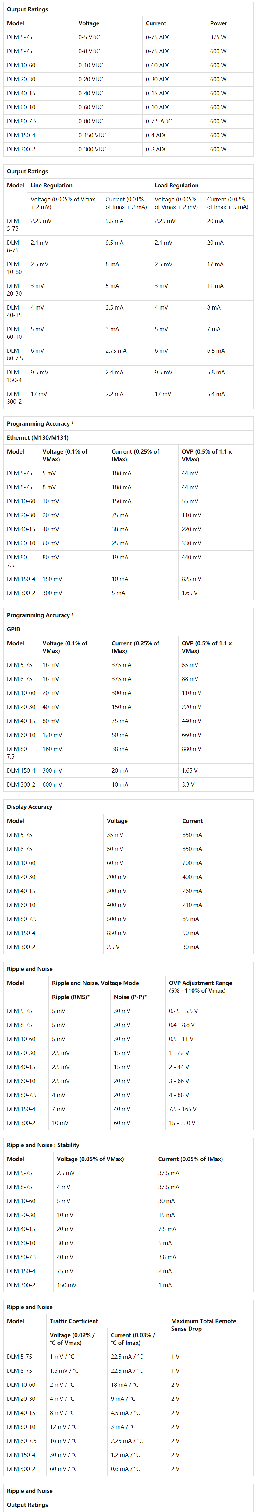Select the 375 W power cell

coord(218,37)
